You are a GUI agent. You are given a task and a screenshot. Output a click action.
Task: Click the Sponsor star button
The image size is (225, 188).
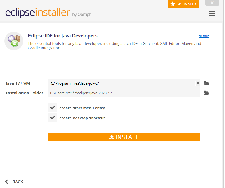click(183, 4)
